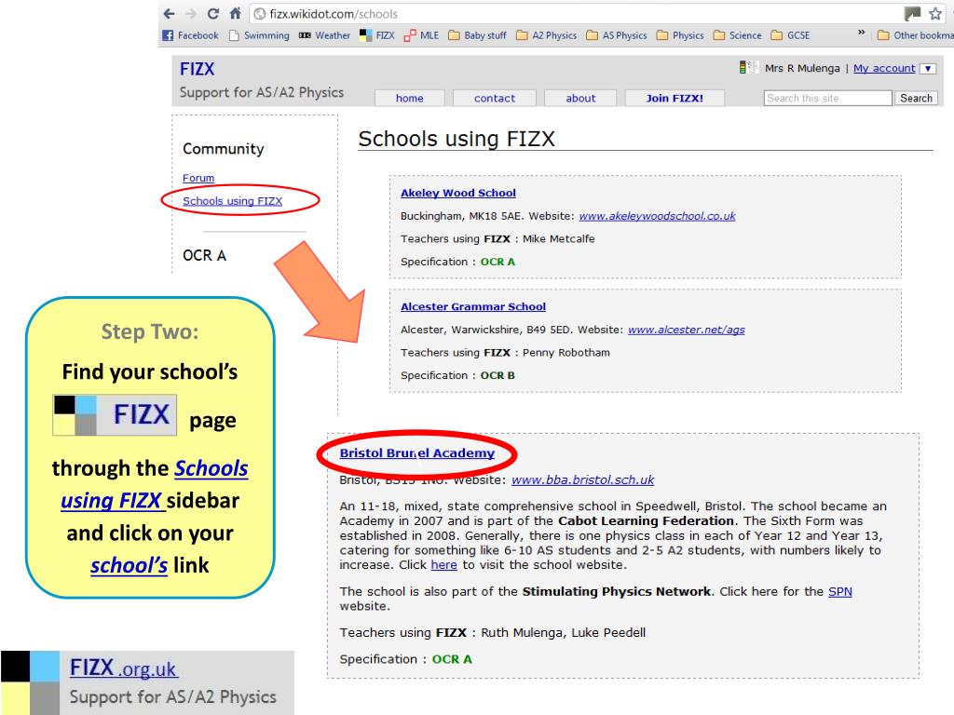Open the GCSE bookmark folder

point(790,35)
